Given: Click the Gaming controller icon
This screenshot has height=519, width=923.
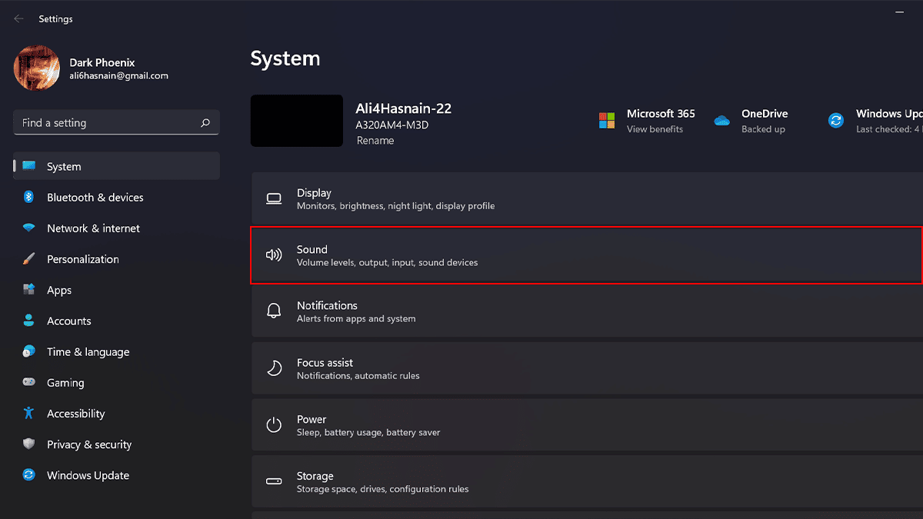Looking at the screenshot, I should (x=29, y=383).
